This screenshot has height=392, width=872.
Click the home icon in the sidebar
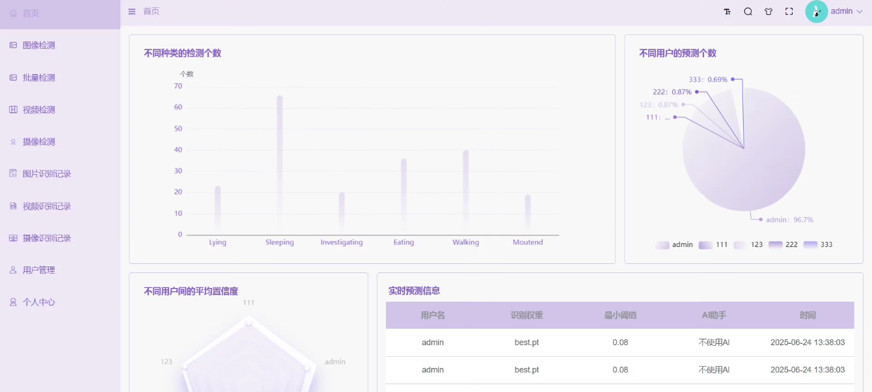pyautogui.click(x=13, y=13)
